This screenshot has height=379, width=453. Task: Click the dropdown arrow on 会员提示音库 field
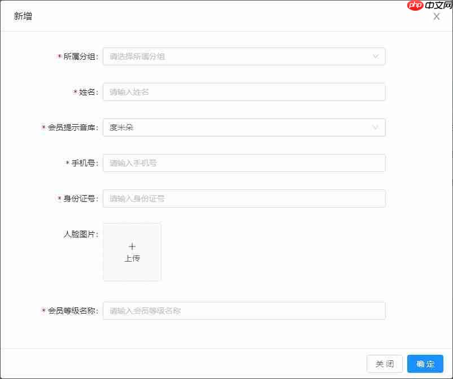pos(375,127)
